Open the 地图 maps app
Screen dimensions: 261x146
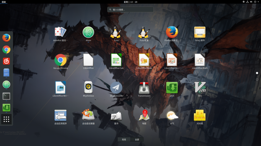pos(144,117)
